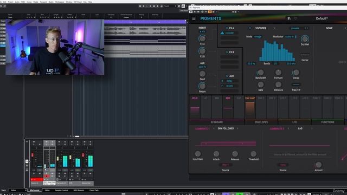Open the INSERT routing dropdown
The width and height of the screenshot is (347, 195).
[202, 31]
